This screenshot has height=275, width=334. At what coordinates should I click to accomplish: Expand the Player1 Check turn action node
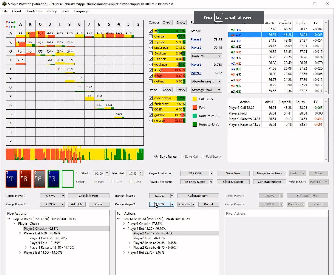click(x=124, y=224)
